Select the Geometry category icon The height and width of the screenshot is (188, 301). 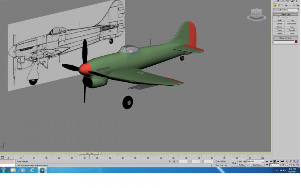(x=275, y=6)
